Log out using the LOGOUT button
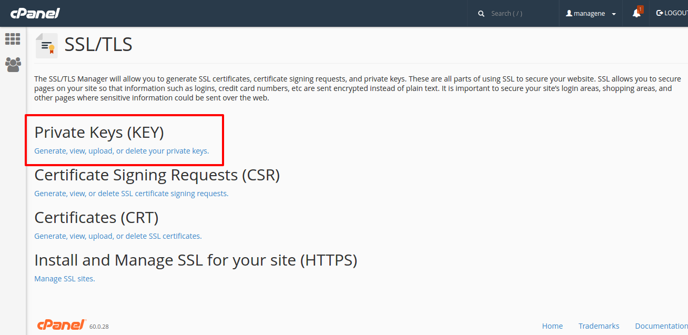688x335 pixels. (x=672, y=13)
